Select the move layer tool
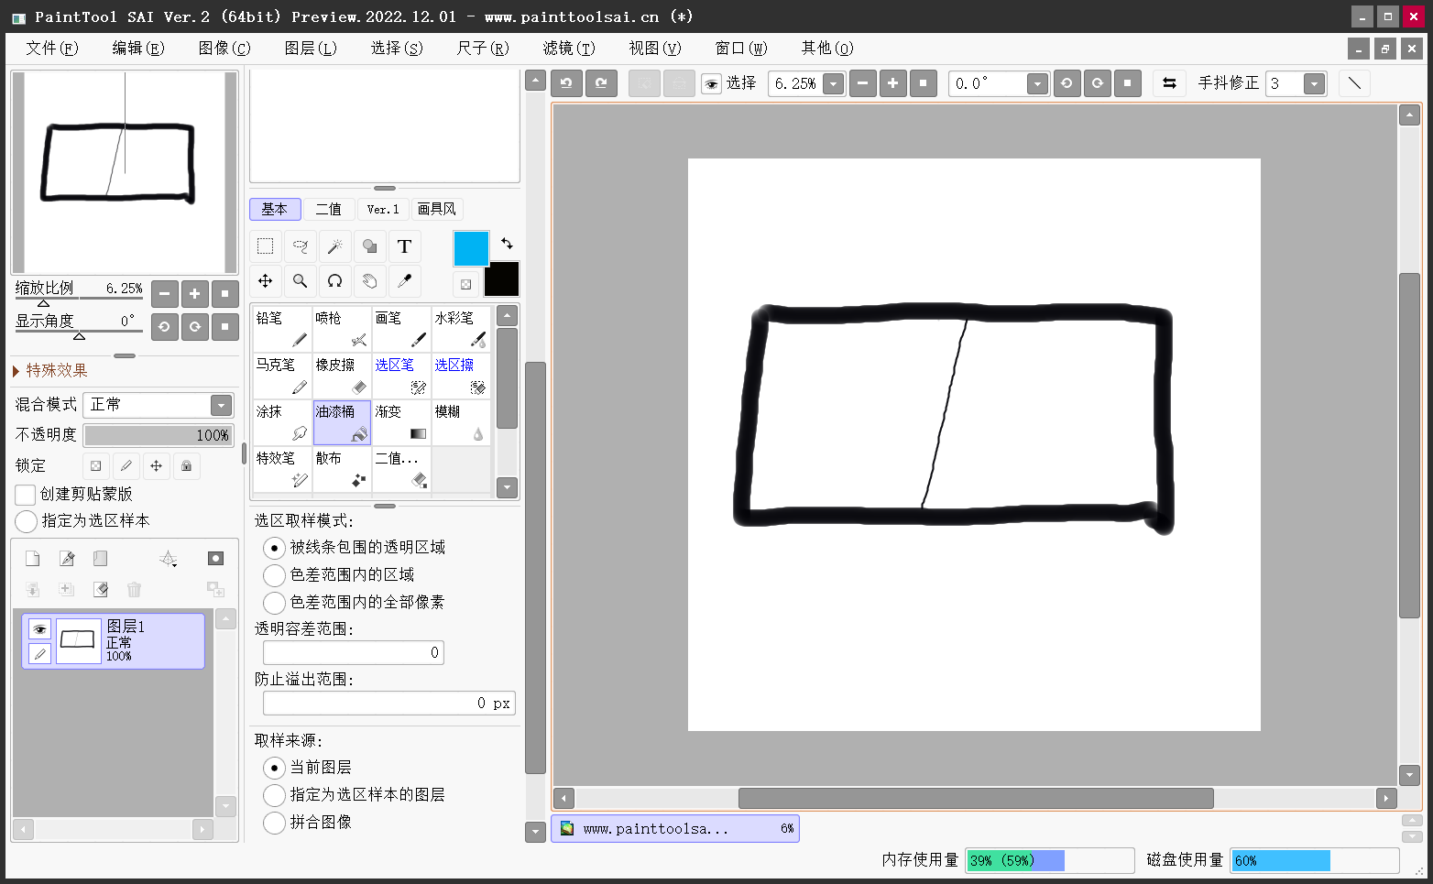 click(266, 281)
